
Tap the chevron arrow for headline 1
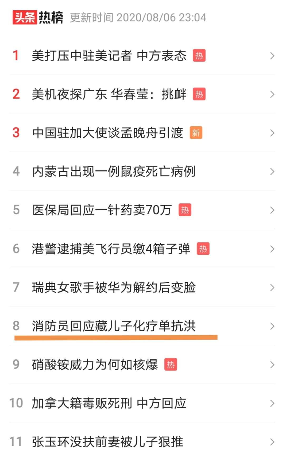pos(272,56)
